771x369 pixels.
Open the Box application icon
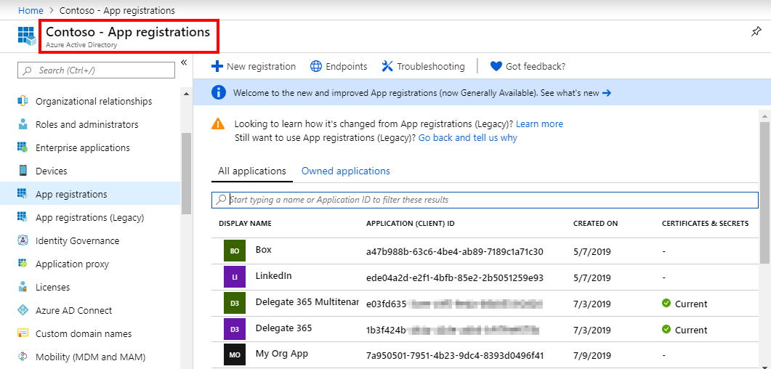pyautogui.click(x=235, y=251)
